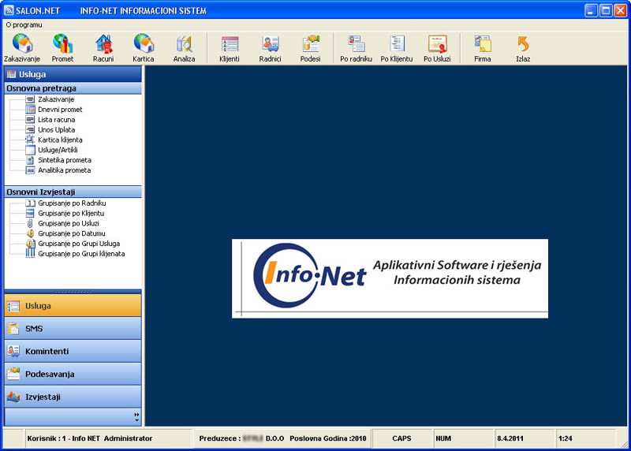Click the Grupisanje po Usluzi paperclip icon
This screenshot has height=451, width=631.
(x=30, y=223)
